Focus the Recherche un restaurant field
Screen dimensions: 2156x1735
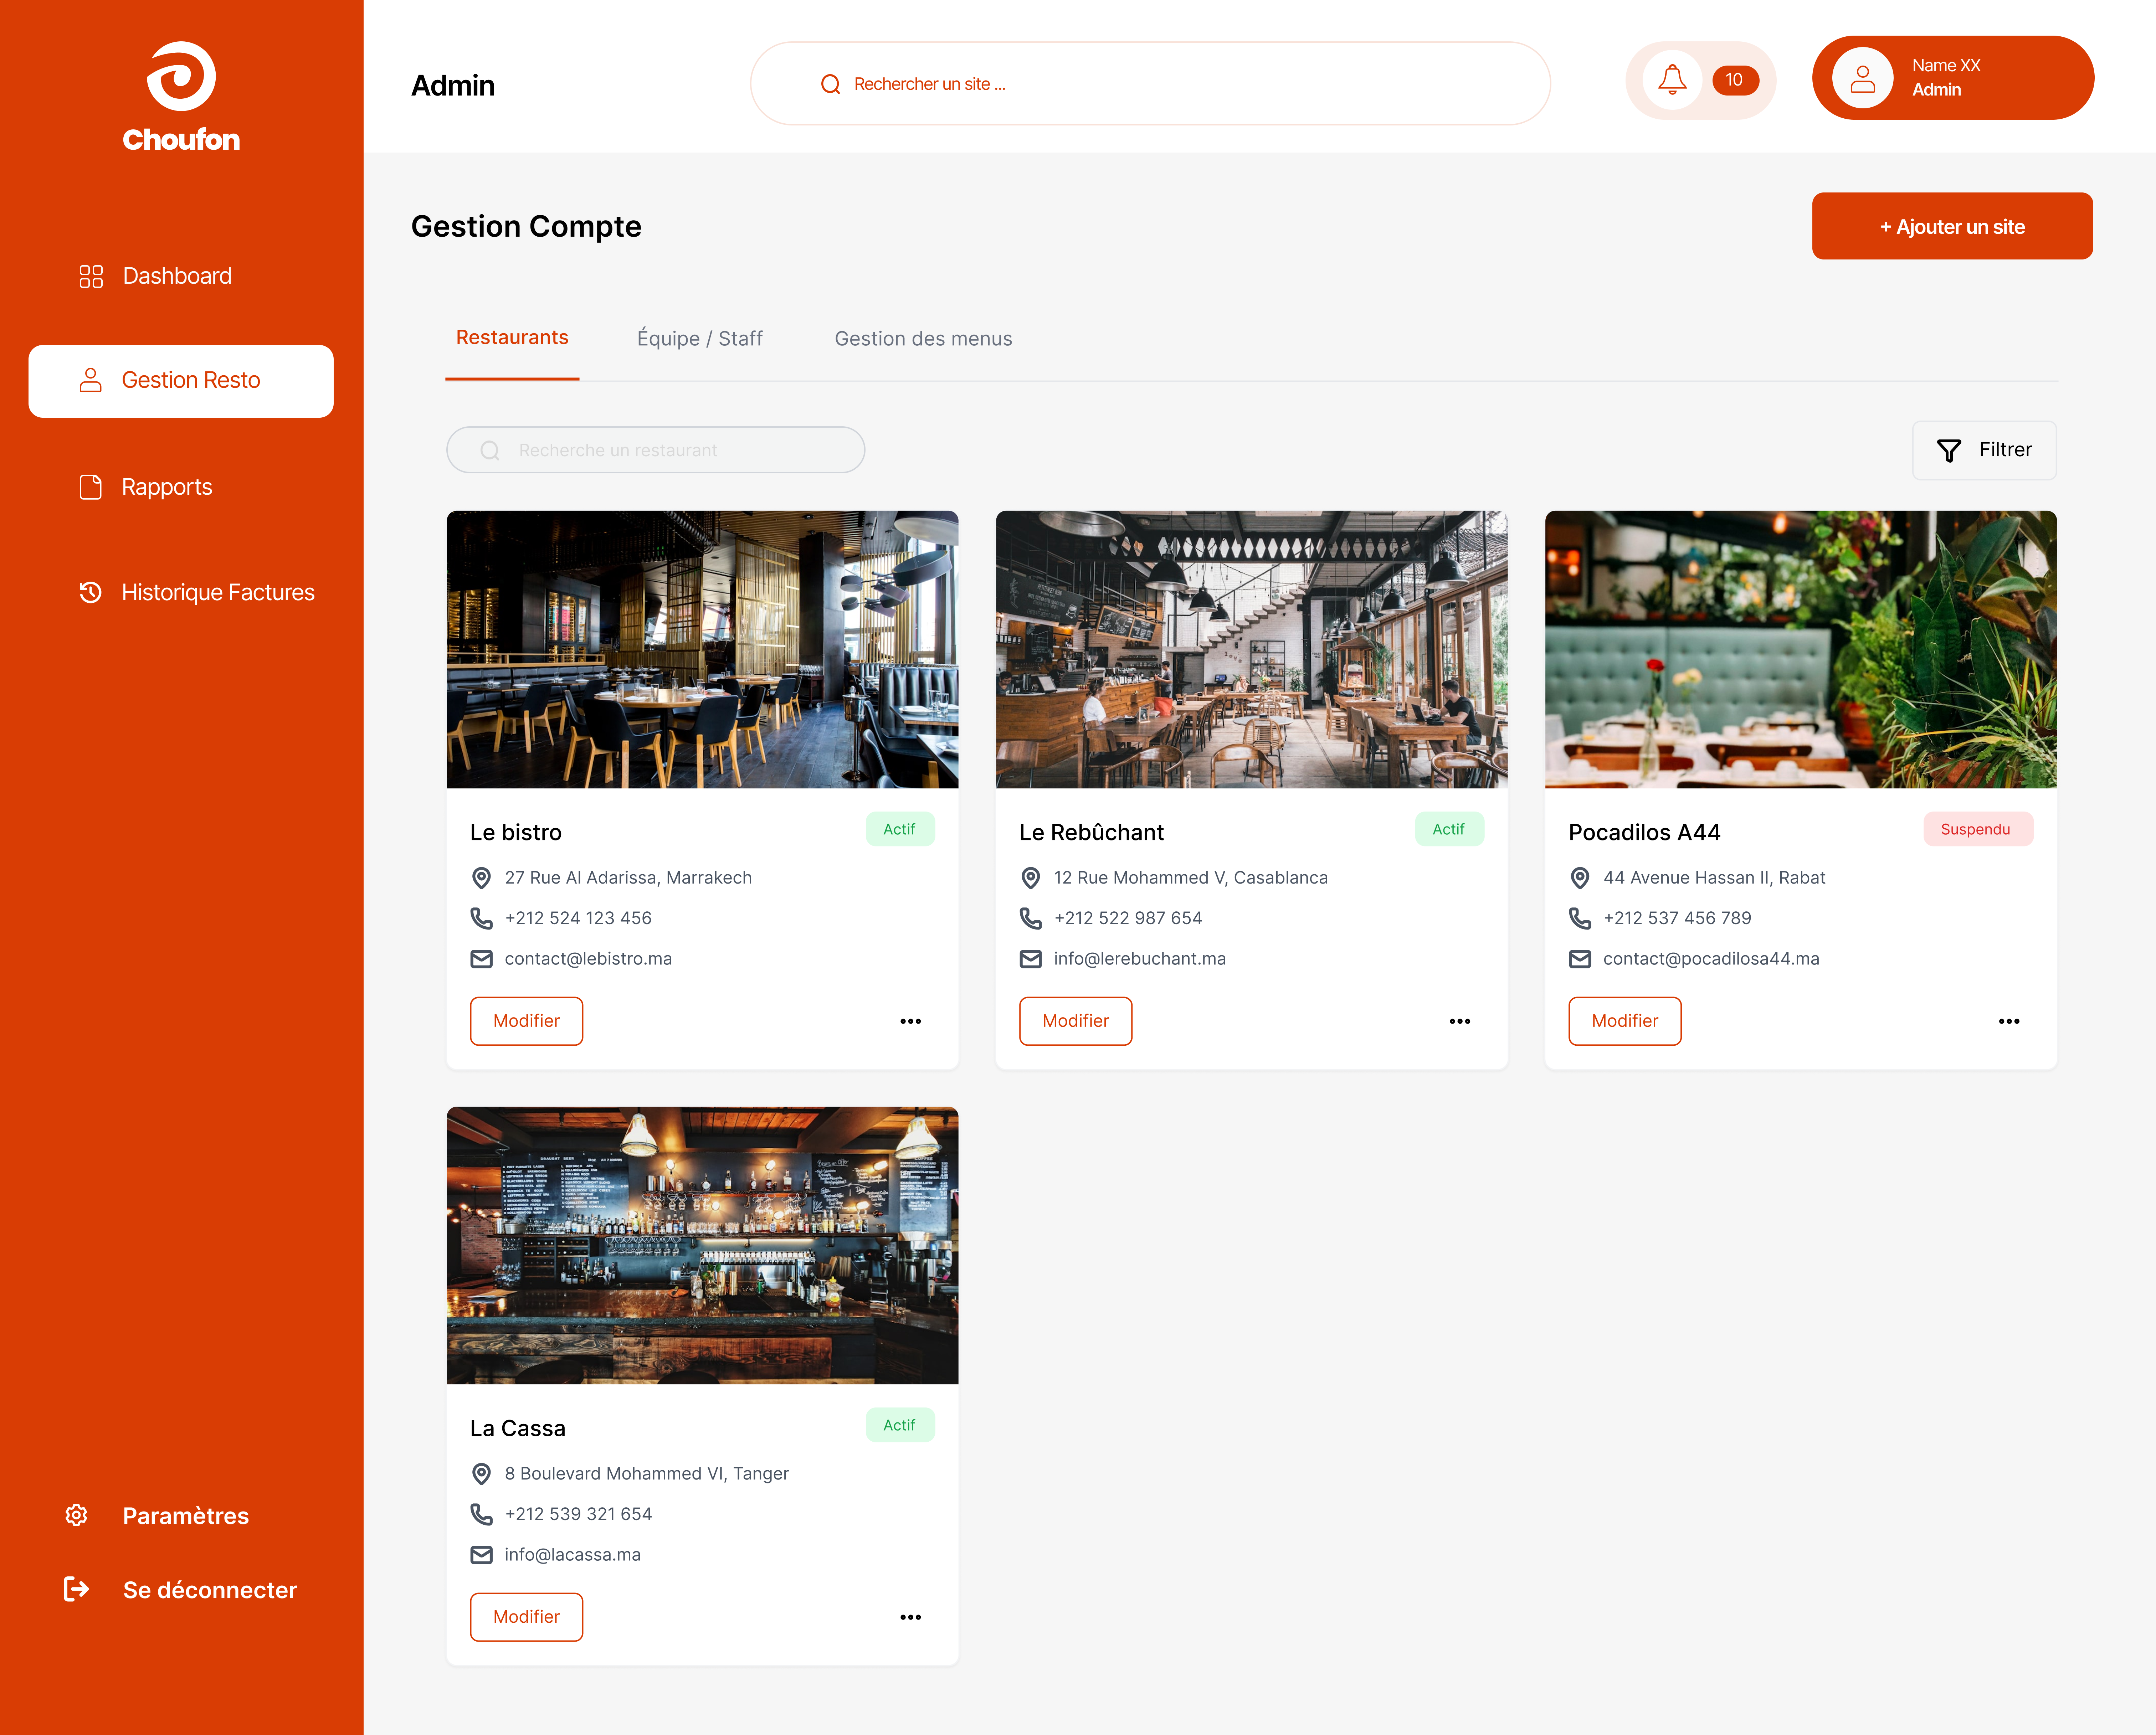[x=655, y=450]
